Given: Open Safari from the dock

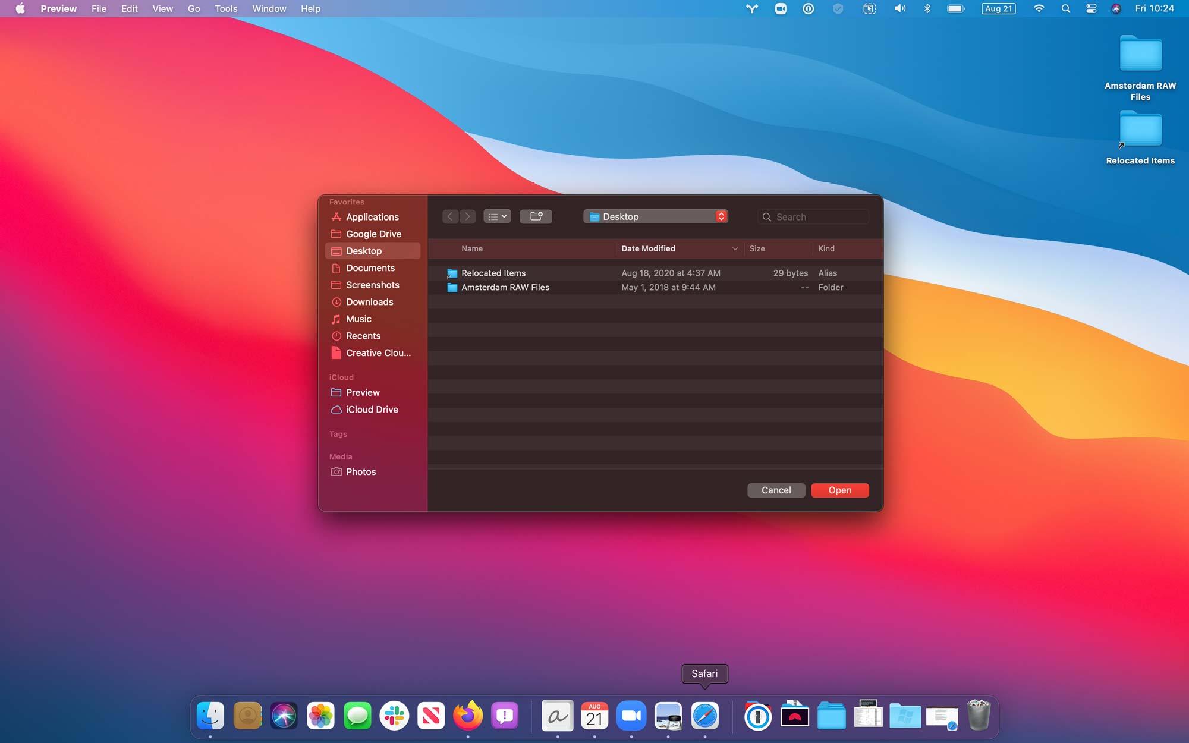Looking at the screenshot, I should (x=704, y=714).
